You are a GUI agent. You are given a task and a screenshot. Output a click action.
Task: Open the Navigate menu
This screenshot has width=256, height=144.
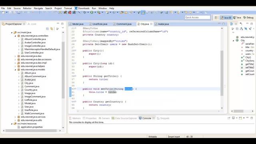(x=38, y=8)
